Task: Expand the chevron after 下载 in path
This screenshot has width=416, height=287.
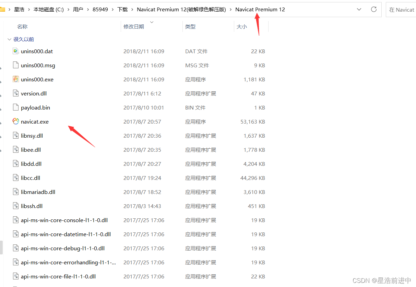Action: [132, 10]
